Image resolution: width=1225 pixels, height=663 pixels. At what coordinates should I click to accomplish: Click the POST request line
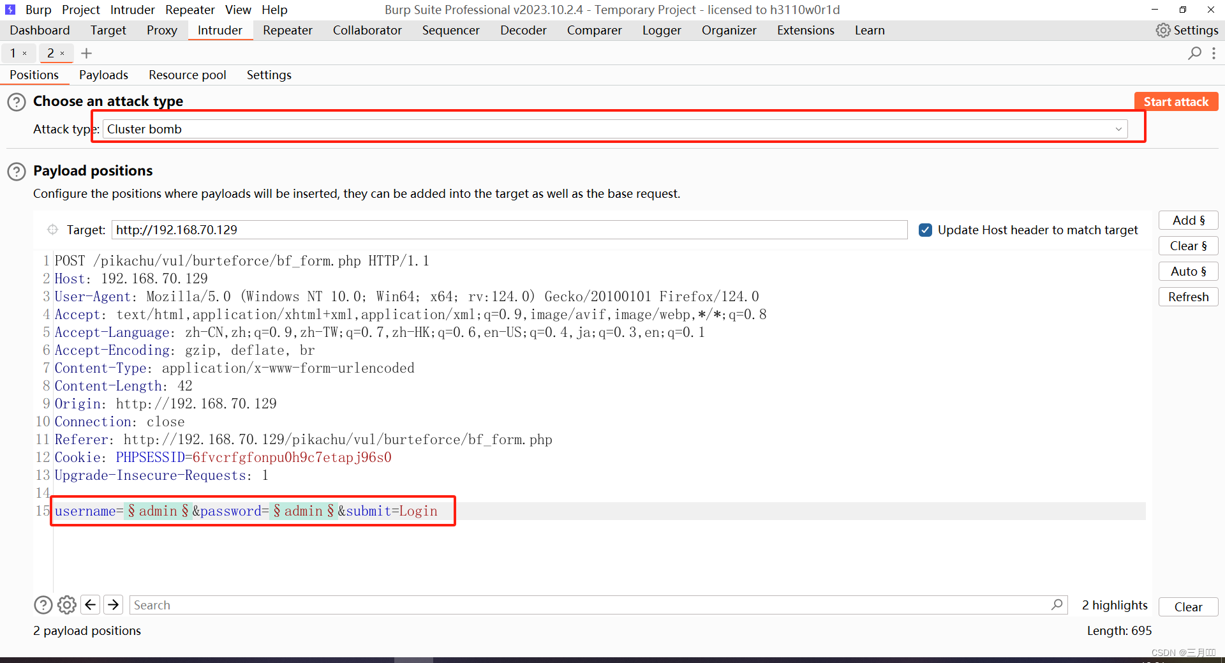242,261
